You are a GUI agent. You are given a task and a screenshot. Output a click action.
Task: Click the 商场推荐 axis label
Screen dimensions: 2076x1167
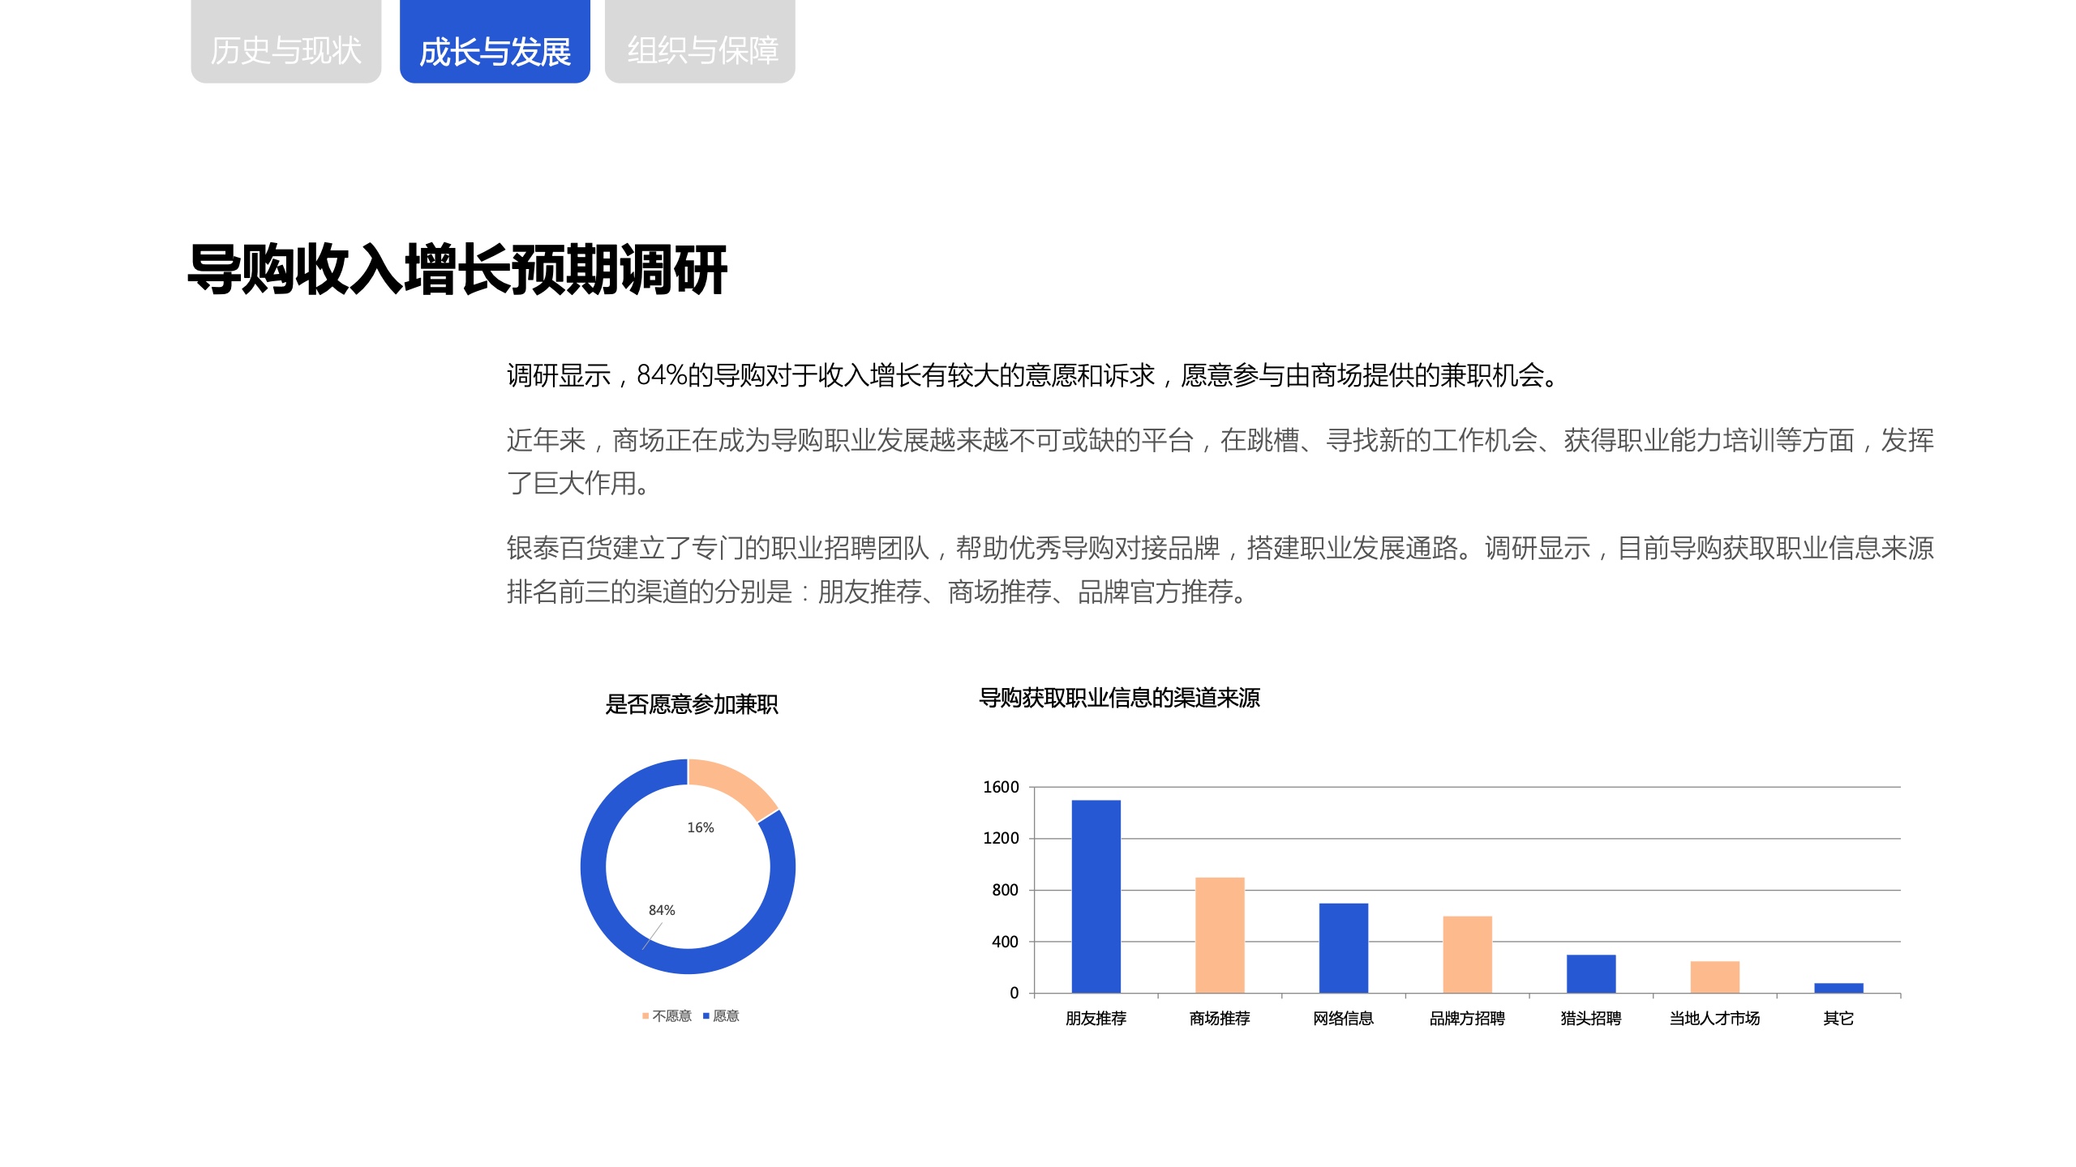[1220, 1019]
